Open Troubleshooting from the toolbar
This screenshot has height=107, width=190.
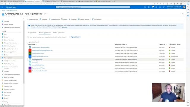(54, 19)
